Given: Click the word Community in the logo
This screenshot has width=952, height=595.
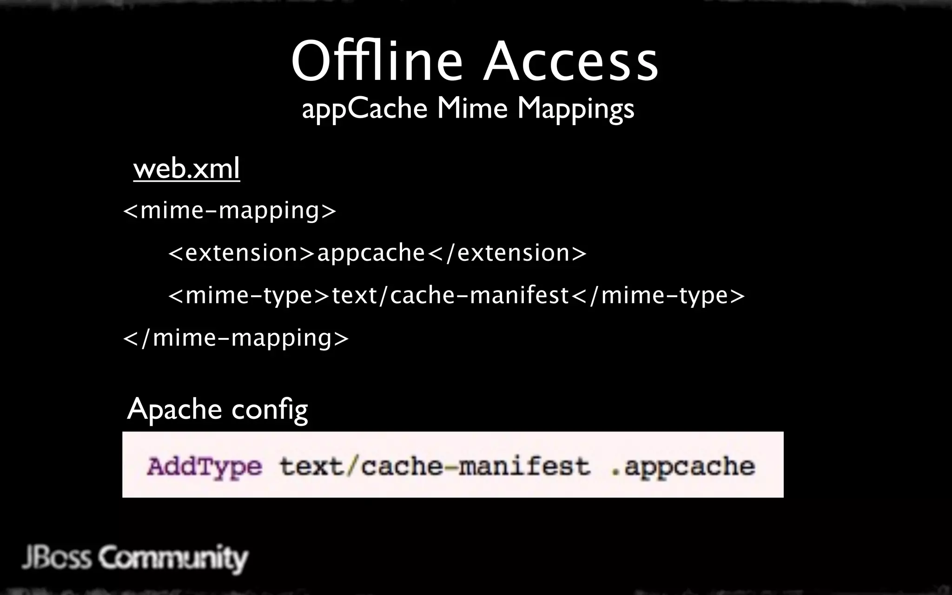Looking at the screenshot, I should (173, 558).
